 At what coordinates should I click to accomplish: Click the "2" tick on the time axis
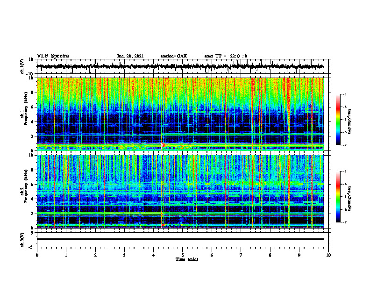[95, 255]
